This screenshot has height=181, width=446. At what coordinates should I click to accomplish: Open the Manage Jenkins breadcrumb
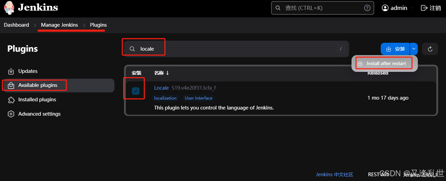pyautogui.click(x=59, y=25)
